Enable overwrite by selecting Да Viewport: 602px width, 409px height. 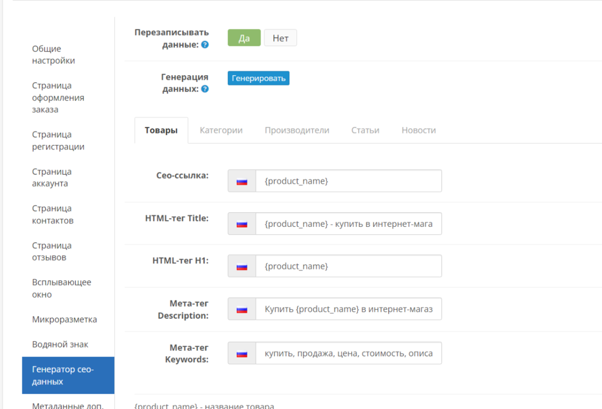coord(244,38)
